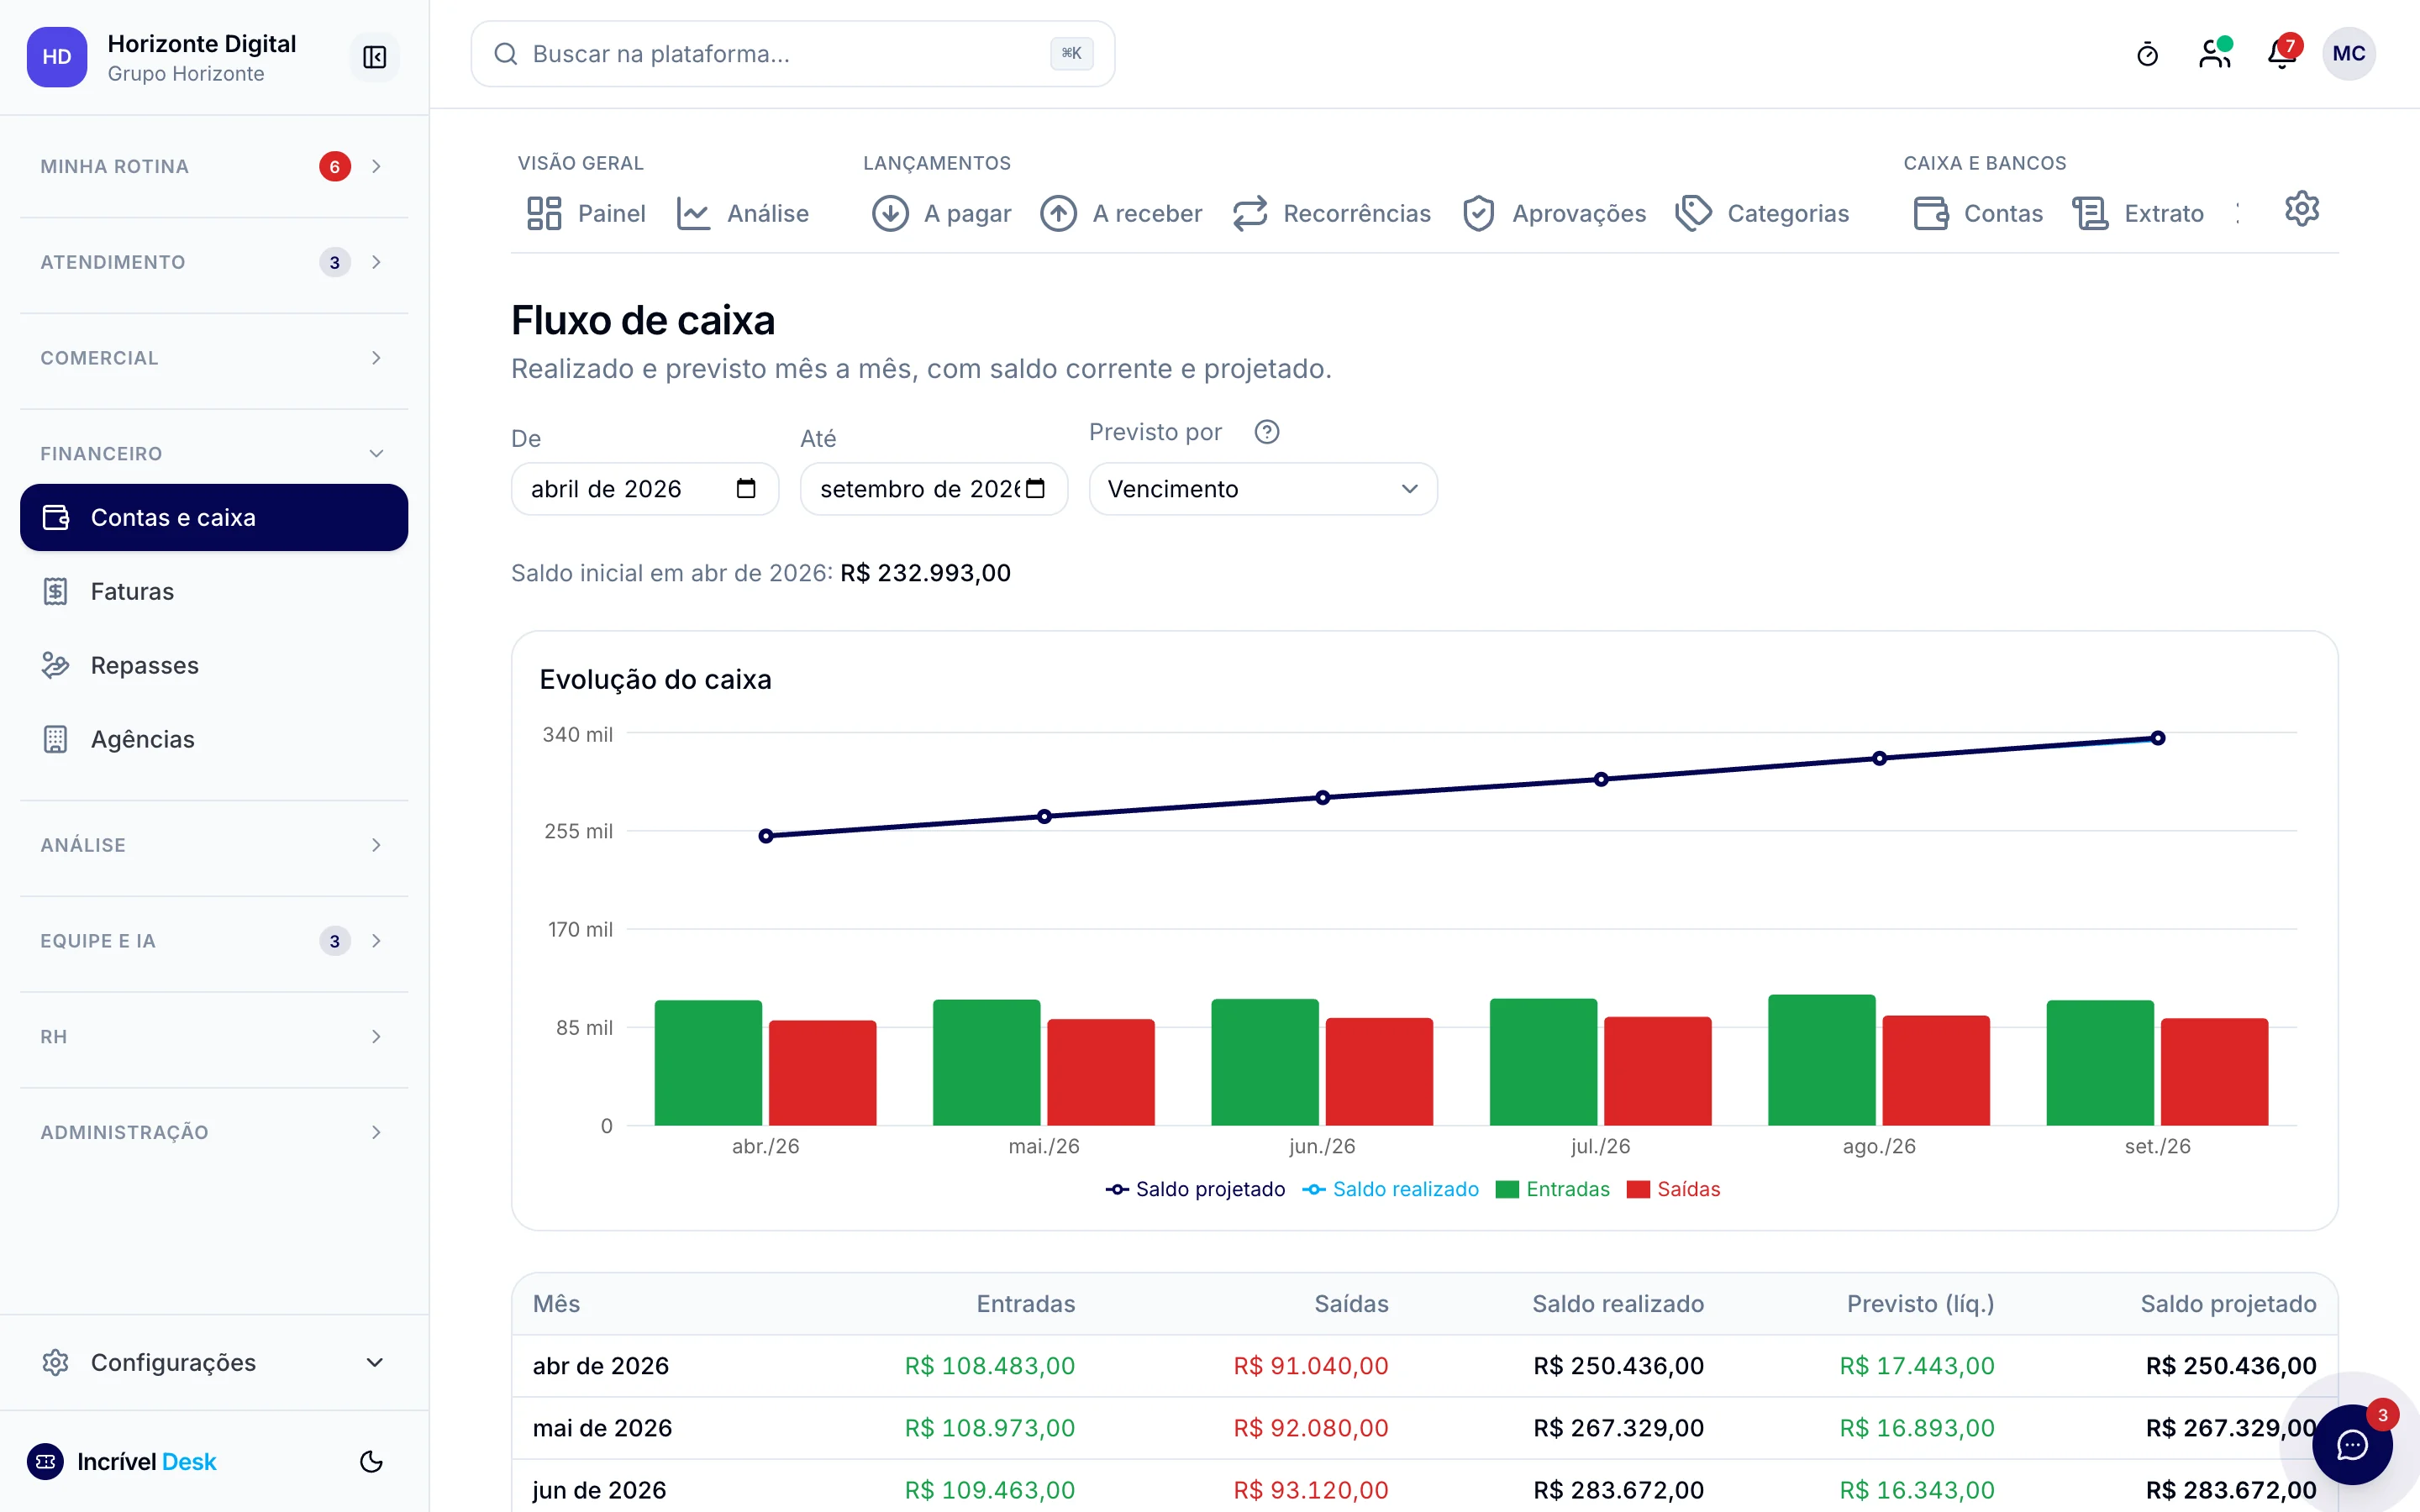Image resolution: width=2420 pixels, height=1512 pixels.
Task: Switch to Análise tab
Action: [742, 213]
